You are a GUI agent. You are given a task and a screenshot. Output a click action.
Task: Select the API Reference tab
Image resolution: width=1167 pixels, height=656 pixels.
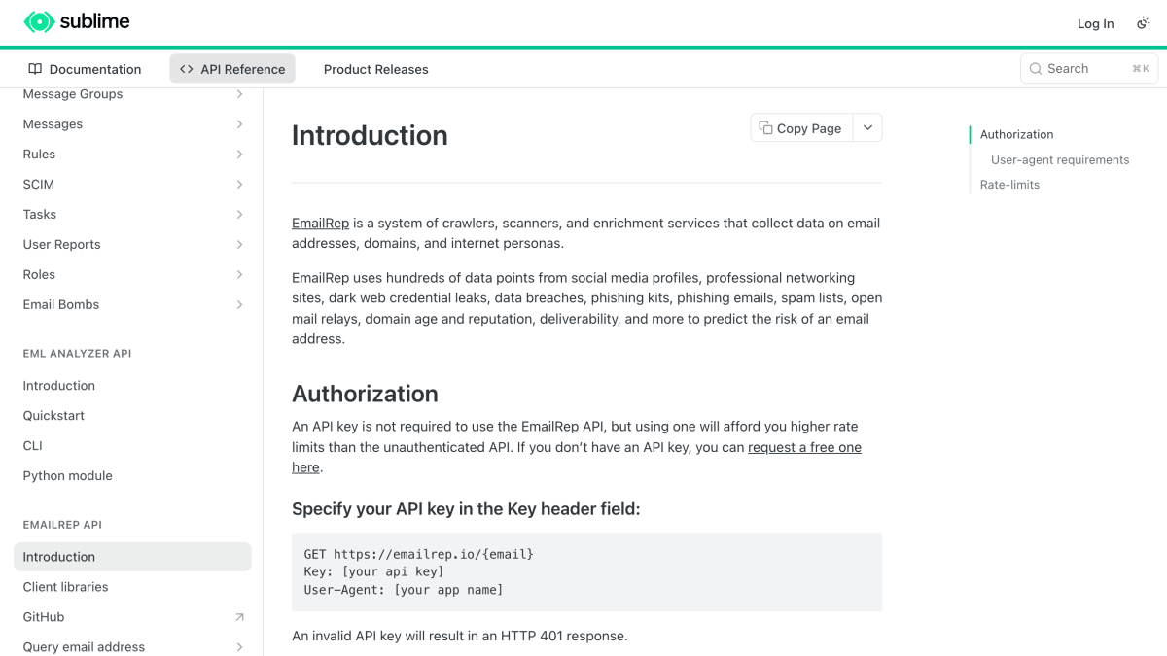[x=232, y=69]
